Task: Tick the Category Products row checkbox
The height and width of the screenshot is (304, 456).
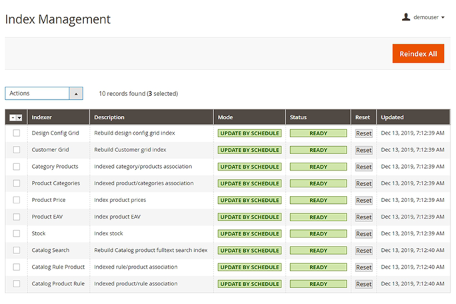Action: point(16,167)
